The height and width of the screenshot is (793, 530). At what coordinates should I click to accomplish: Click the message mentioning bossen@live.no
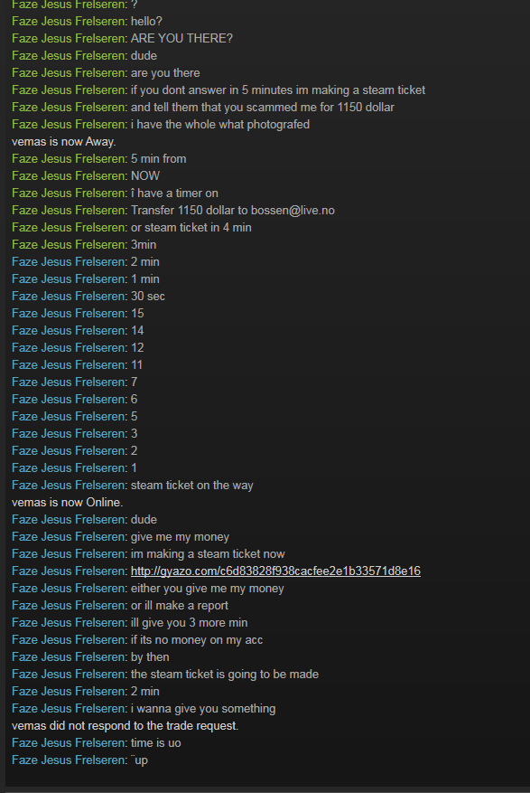click(233, 211)
